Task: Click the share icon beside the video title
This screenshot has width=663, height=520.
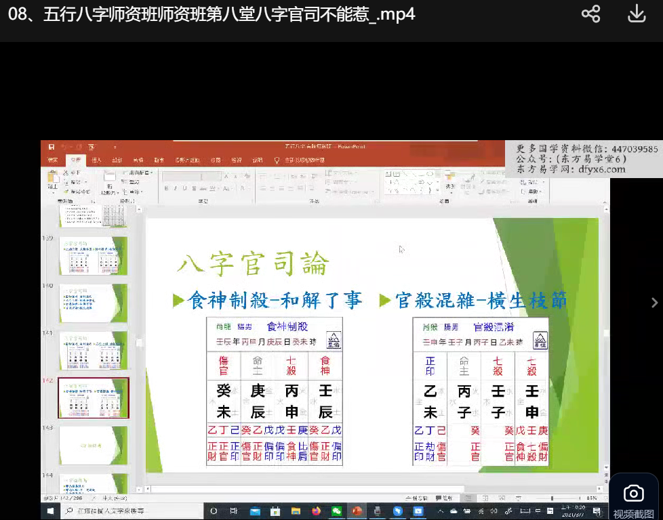Action: (591, 14)
